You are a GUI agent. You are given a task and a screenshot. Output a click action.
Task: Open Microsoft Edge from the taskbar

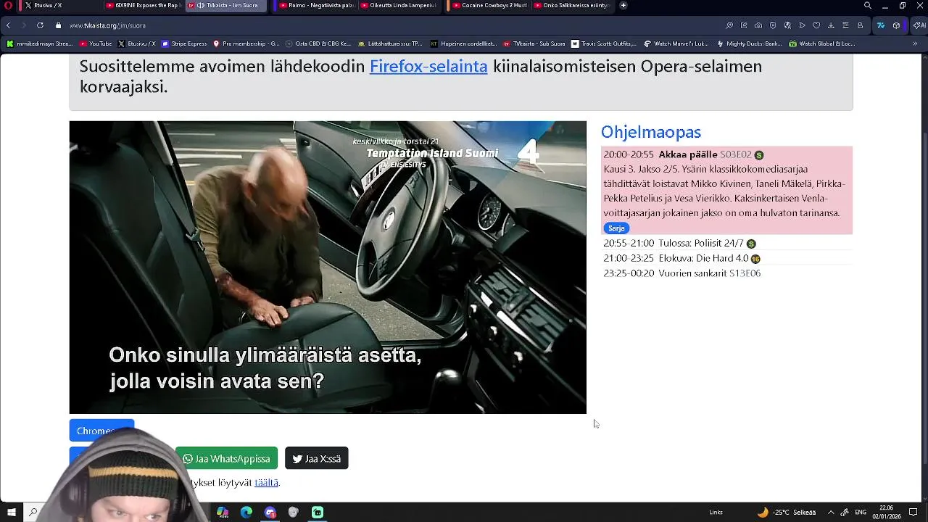[246, 512]
